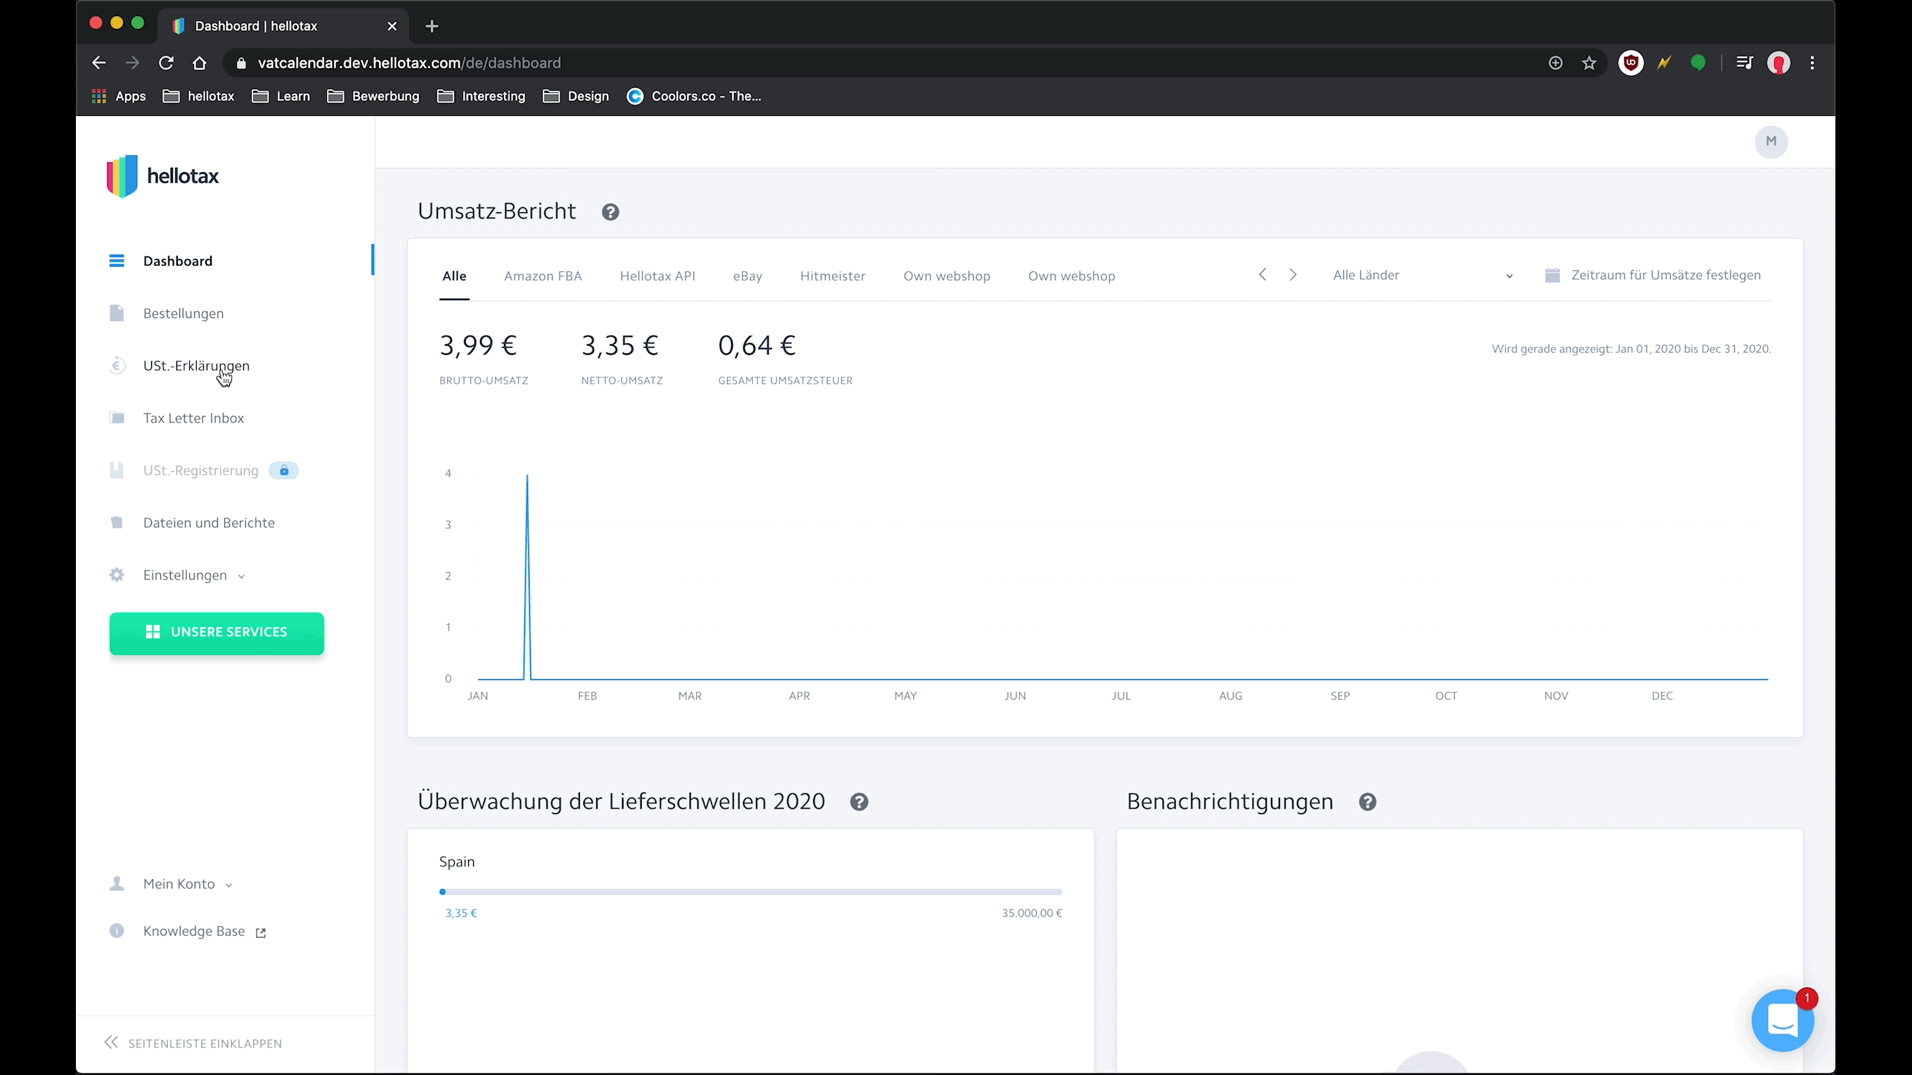Click Zeitraum für Umsätze festlegen
The height and width of the screenshot is (1075, 1912).
click(1665, 275)
